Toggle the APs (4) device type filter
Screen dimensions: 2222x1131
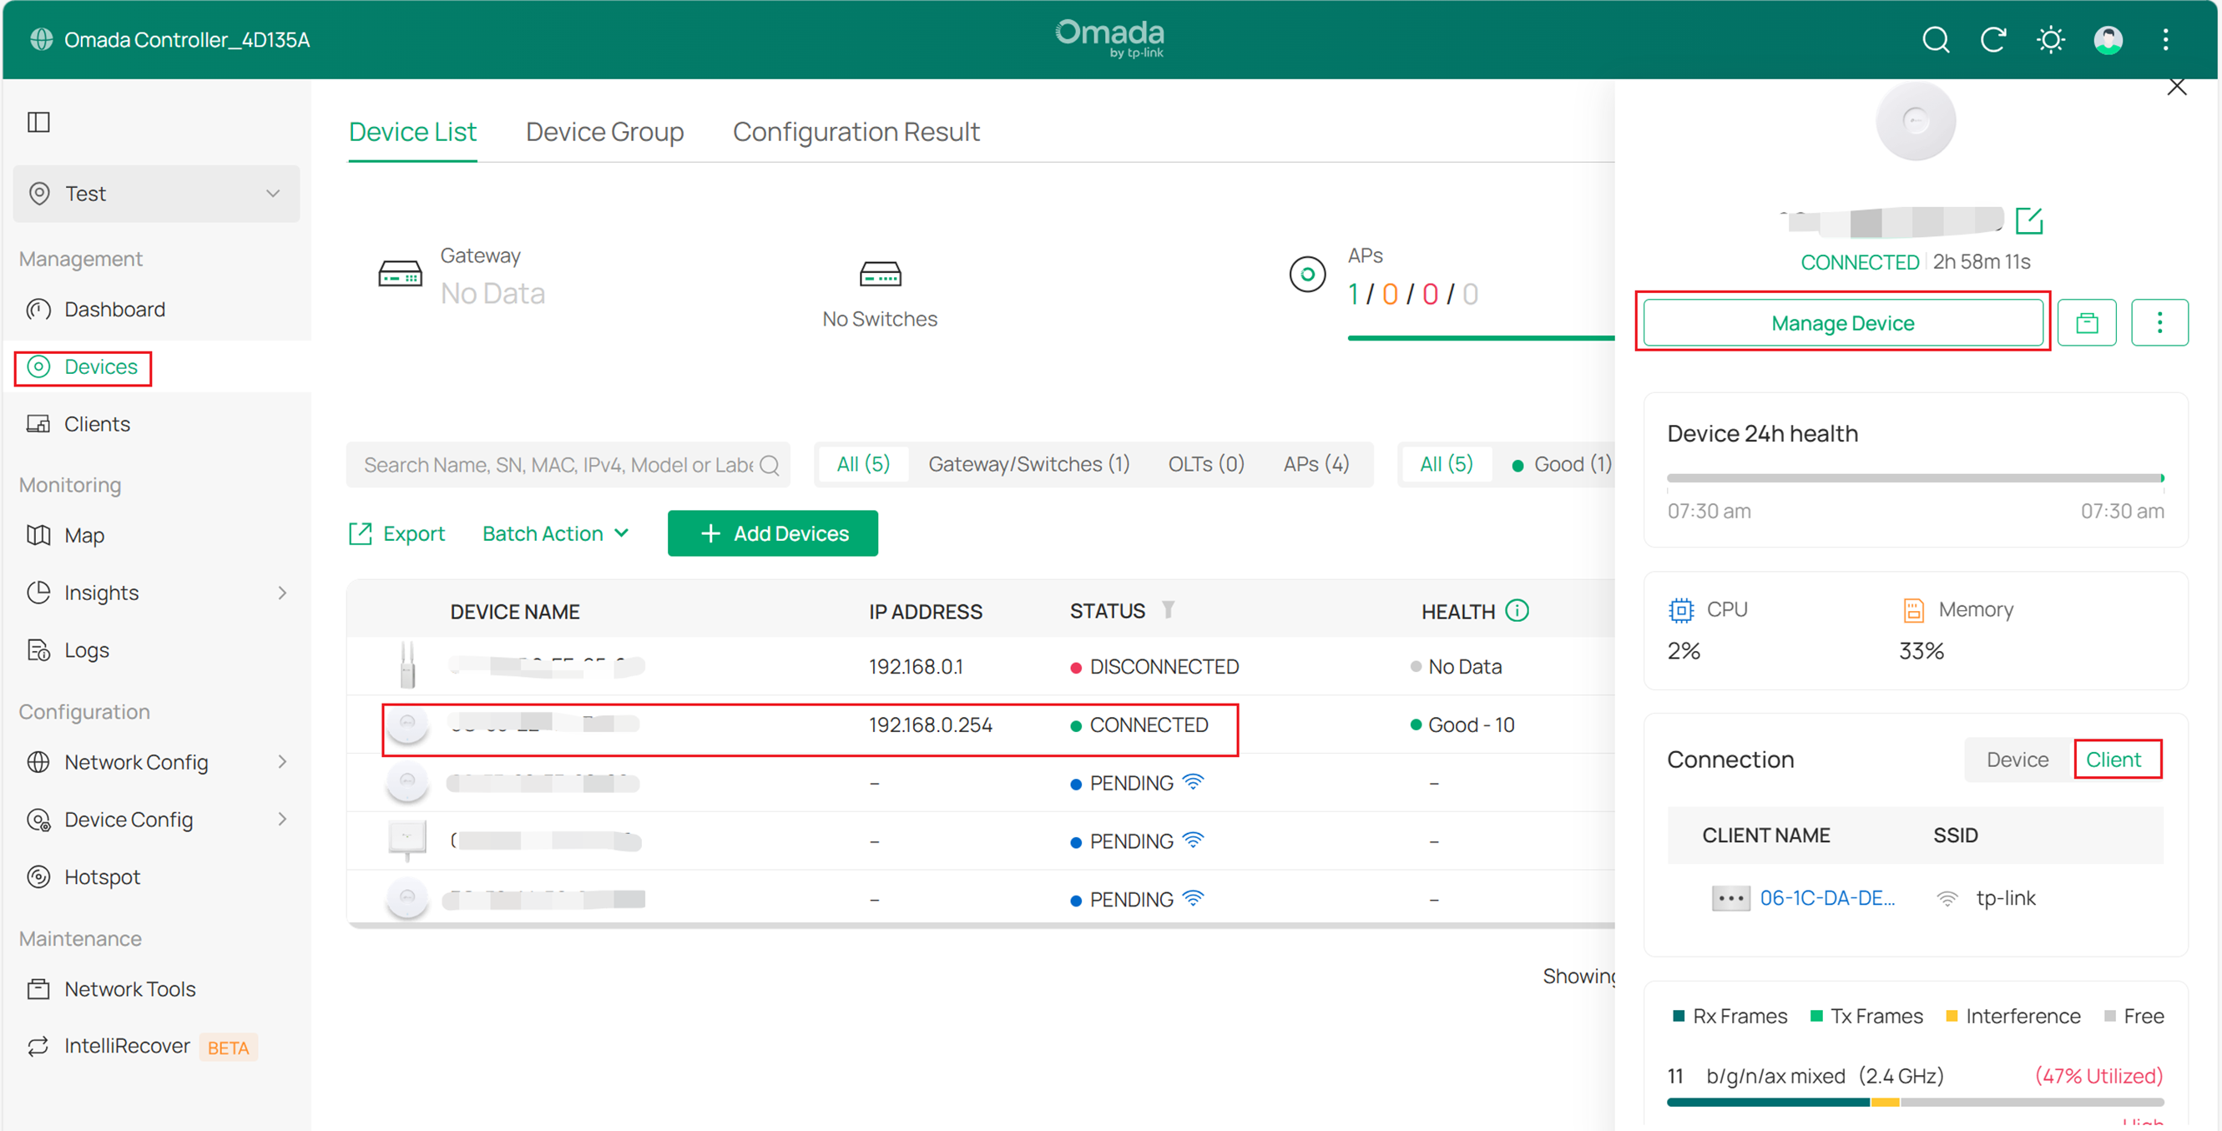pos(1315,463)
